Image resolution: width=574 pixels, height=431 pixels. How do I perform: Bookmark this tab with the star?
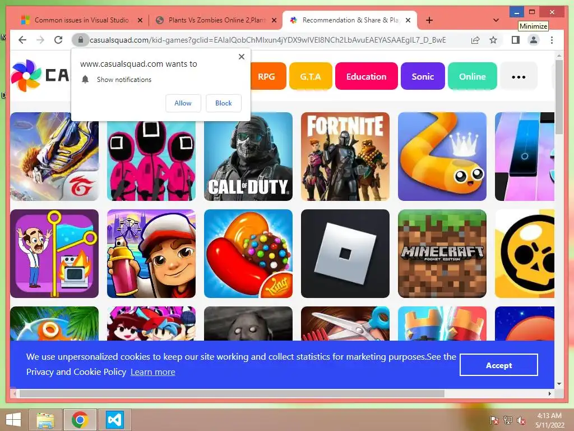493,40
